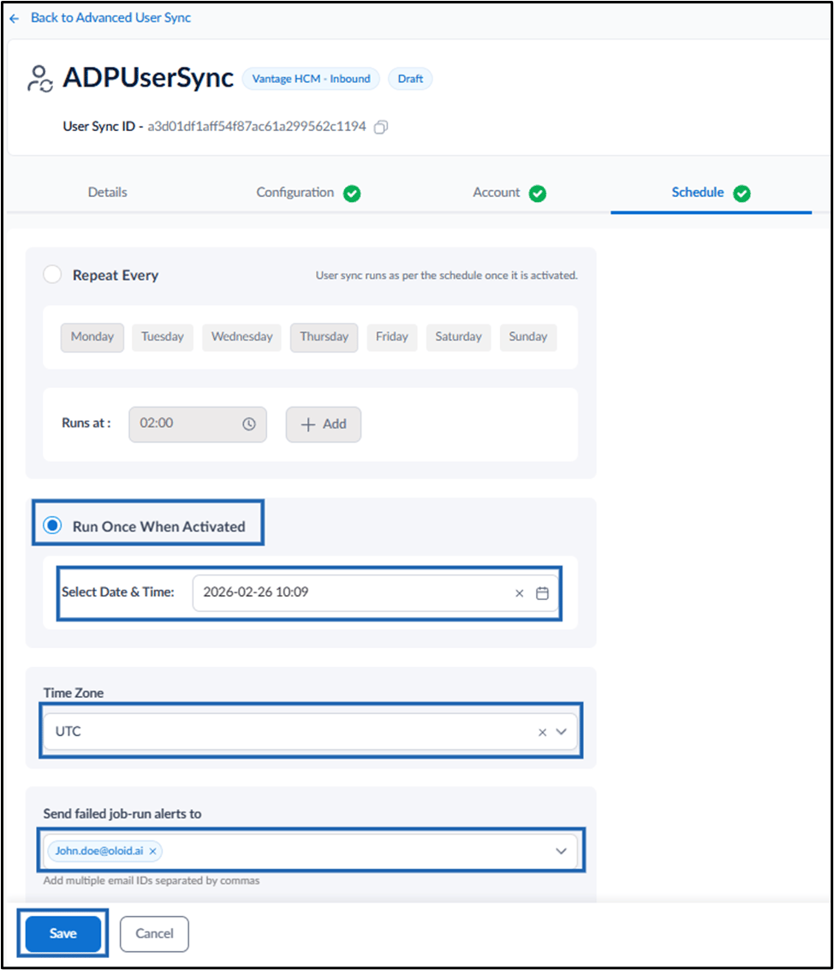The width and height of the screenshot is (834, 970).
Task: Expand the Time Zone dropdown arrow
Action: [561, 732]
